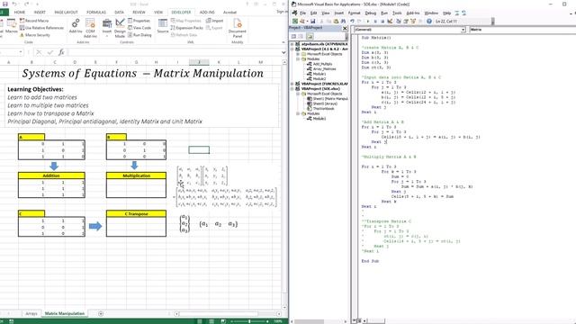
Task: Click Design Mode icon in VBA toolbar
Action: coord(390,22)
